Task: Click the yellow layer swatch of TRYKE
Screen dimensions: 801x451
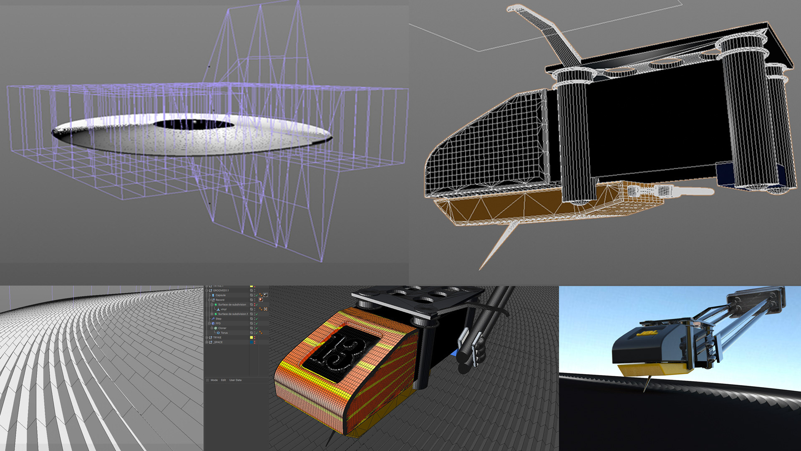Action: pyautogui.click(x=252, y=337)
